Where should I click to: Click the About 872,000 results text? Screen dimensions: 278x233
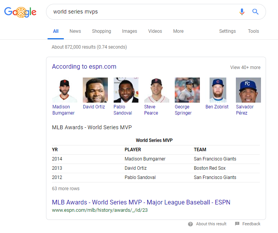89,47
